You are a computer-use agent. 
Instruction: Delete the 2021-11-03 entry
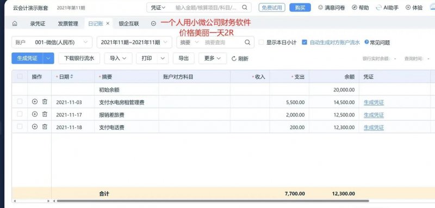tap(45, 102)
